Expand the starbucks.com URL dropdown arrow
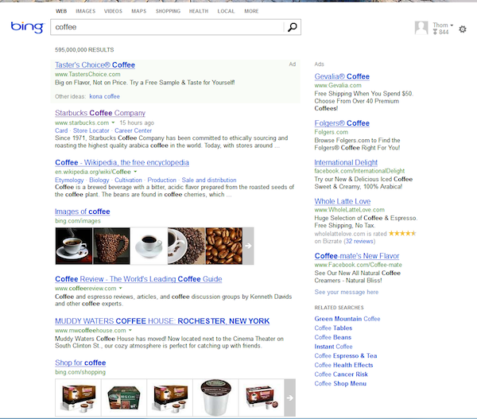477x419 pixels. click(x=114, y=123)
